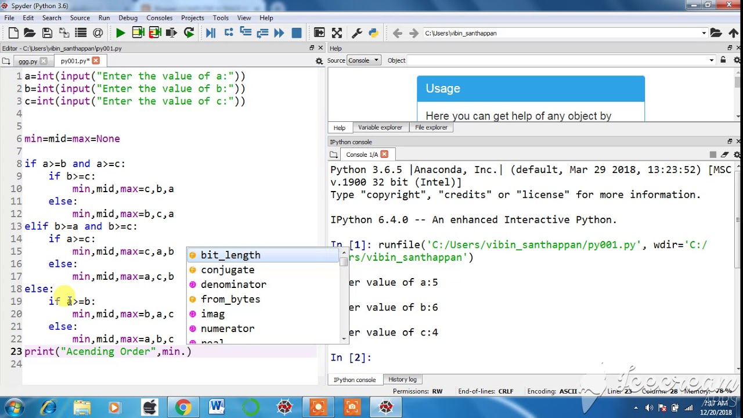
Task: Re-run the last script
Action: pos(189,33)
